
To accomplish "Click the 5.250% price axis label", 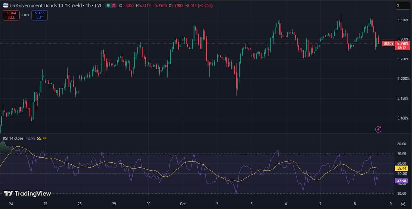I will pos(402,59).
